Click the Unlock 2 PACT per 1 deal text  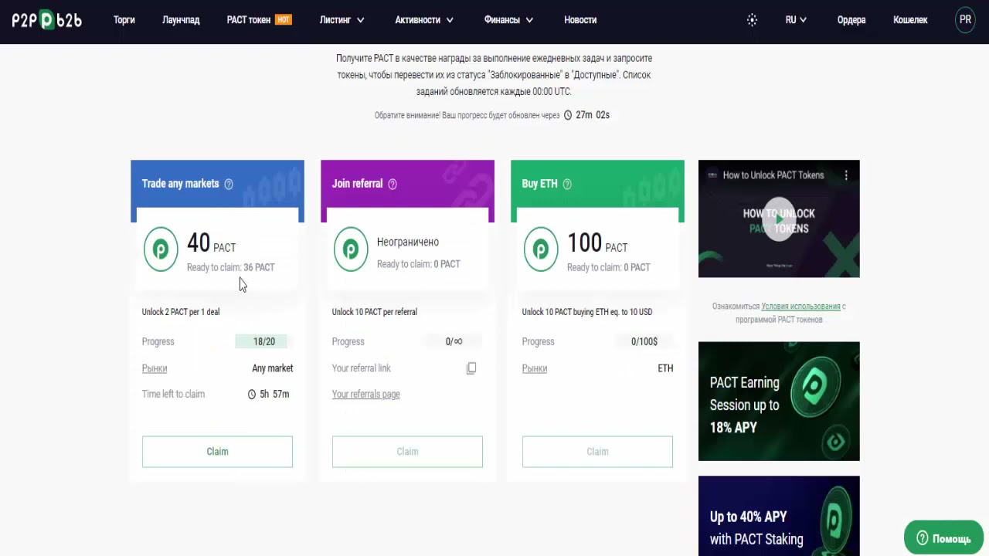pos(181,312)
